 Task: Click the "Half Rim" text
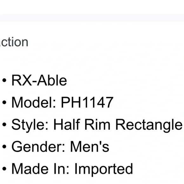tap(82, 124)
